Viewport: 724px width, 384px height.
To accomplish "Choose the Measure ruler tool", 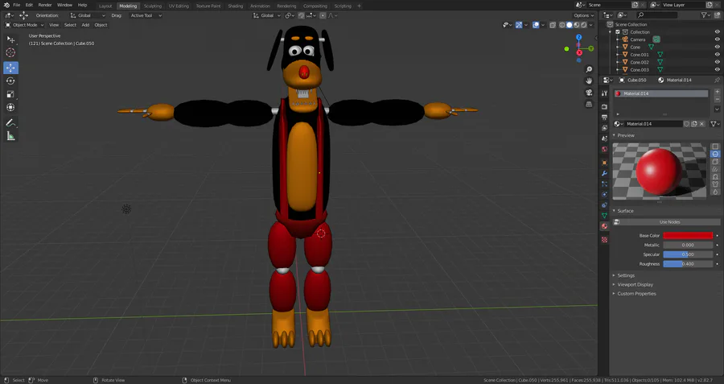I will click(10, 136).
